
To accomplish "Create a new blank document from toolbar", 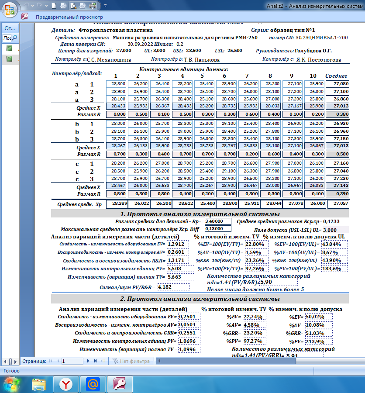I will pos(54,6).
